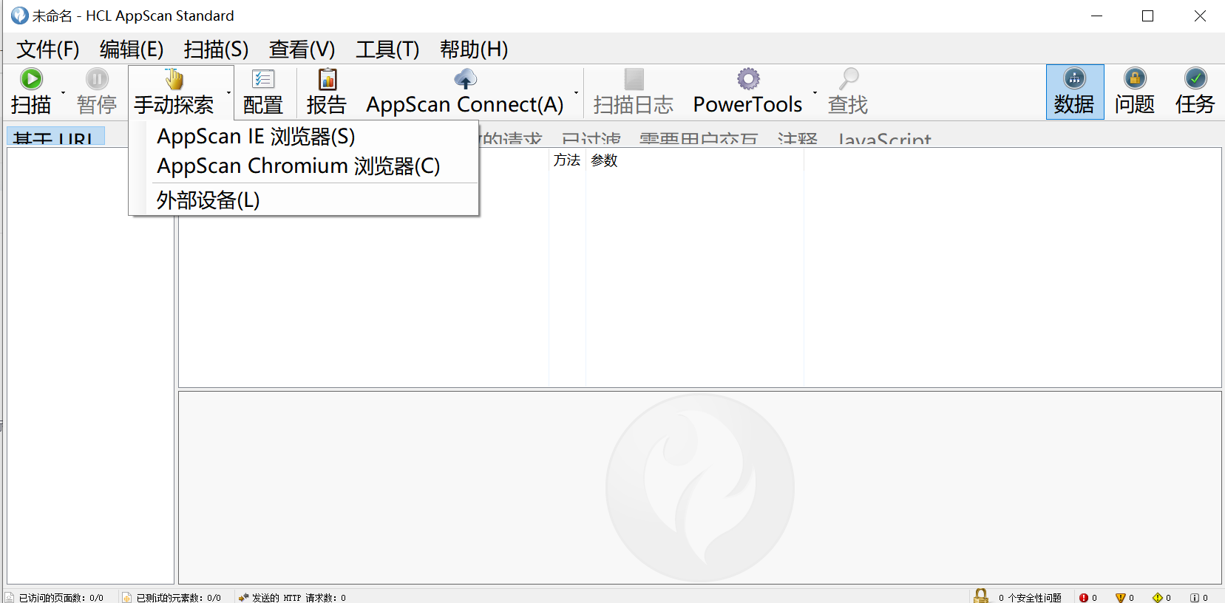
Task: Switch to the Issues (问题) view
Action: pyautogui.click(x=1135, y=92)
